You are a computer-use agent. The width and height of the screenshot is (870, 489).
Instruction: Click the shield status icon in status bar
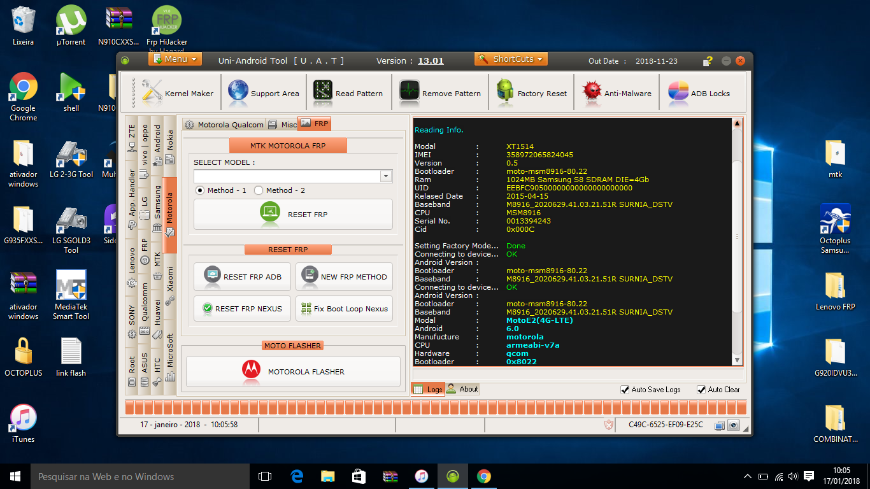(610, 425)
